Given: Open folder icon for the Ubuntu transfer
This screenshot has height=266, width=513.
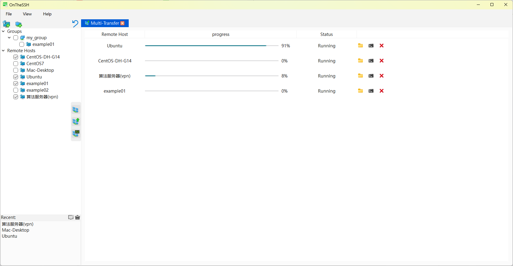Looking at the screenshot, I should [360, 46].
